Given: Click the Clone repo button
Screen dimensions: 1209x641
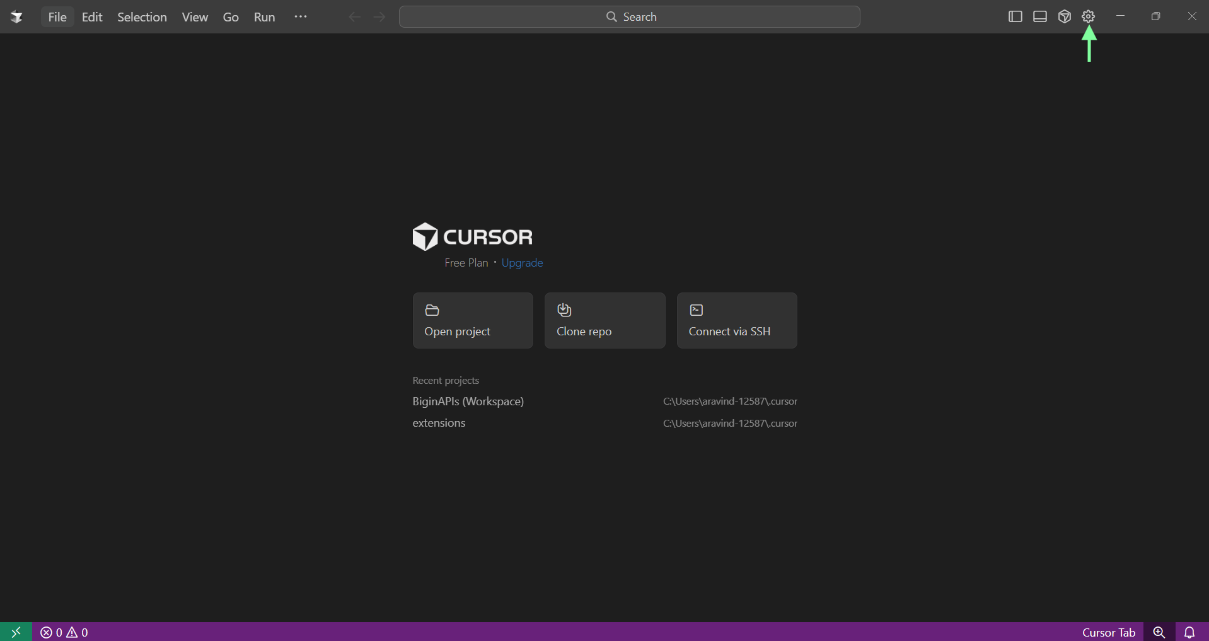Looking at the screenshot, I should tap(605, 320).
